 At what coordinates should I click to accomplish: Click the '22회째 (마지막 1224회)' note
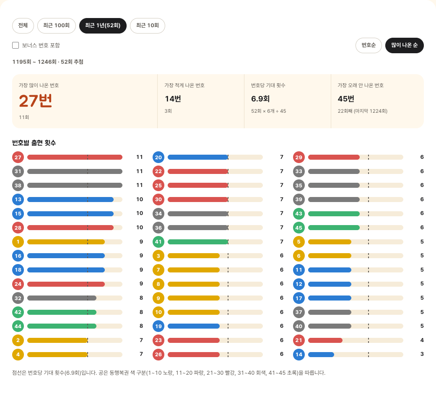click(x=363, y=111)
